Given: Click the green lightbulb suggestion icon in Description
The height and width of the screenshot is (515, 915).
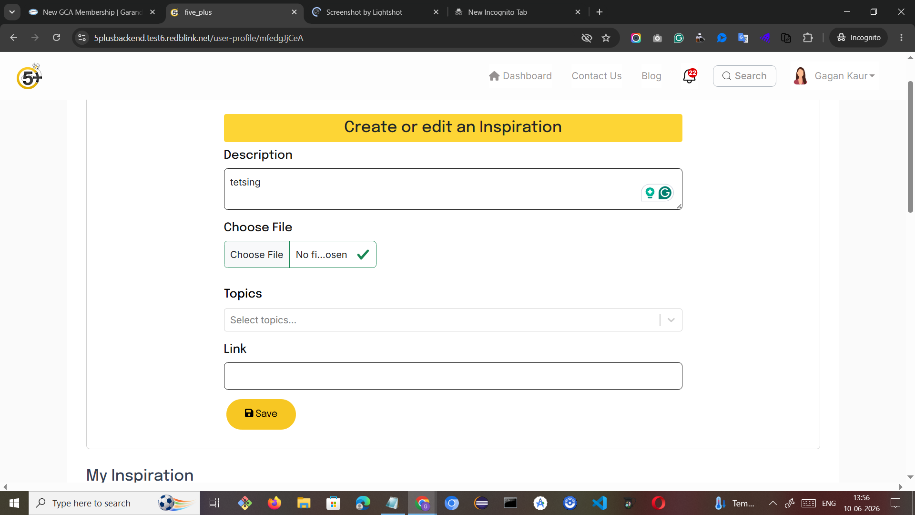Looking at the screenshot, I should 650,193.
